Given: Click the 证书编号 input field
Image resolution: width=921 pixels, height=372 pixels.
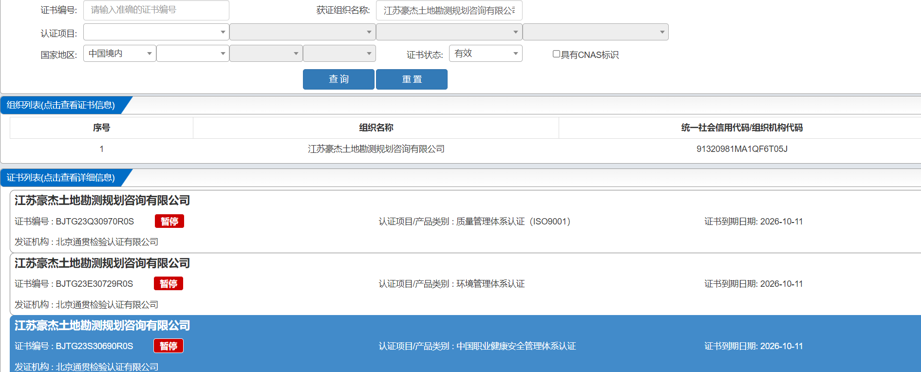Looking at the screenshot, I should click(x=156, y=10).
